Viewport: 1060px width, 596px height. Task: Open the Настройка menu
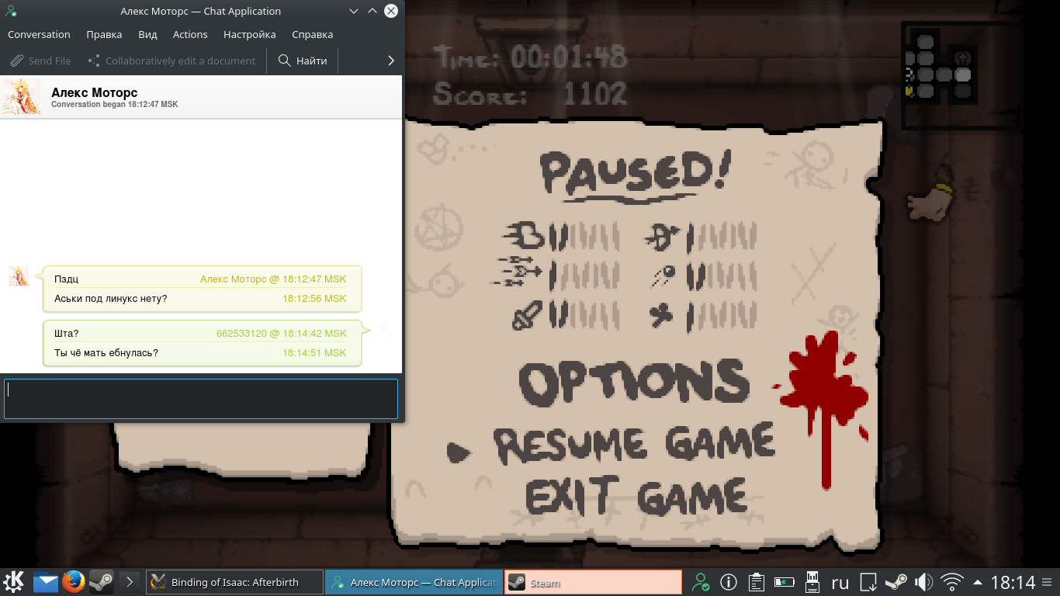tap(250, 34)
